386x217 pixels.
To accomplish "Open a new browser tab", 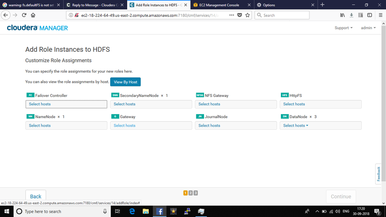I will 323,5.
